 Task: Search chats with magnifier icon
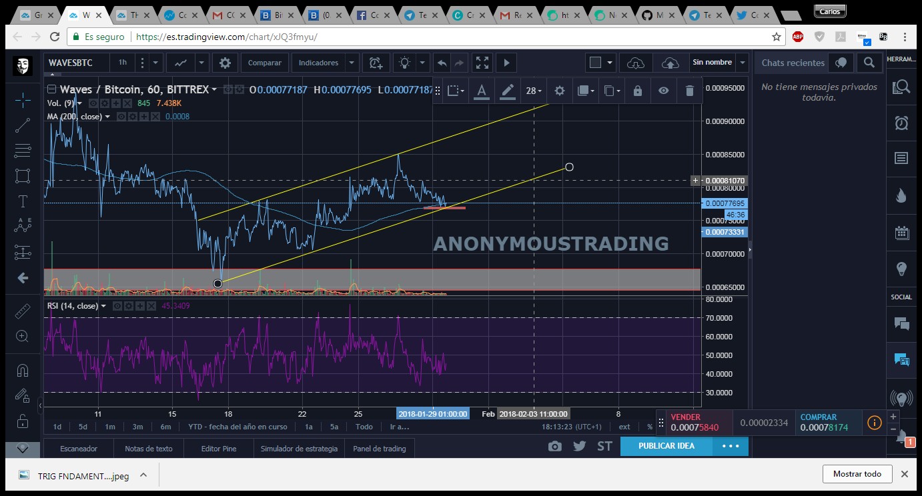(x=869, y=63)
